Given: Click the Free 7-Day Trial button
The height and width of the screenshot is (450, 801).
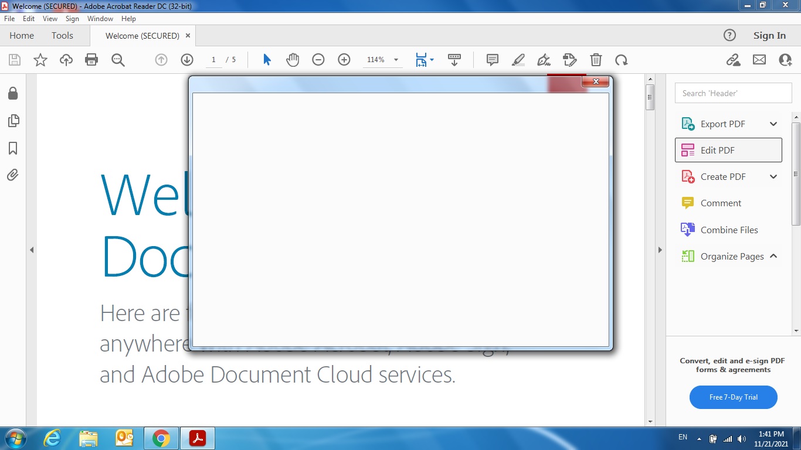Looking at the screenshot, I should click(734, 397).
